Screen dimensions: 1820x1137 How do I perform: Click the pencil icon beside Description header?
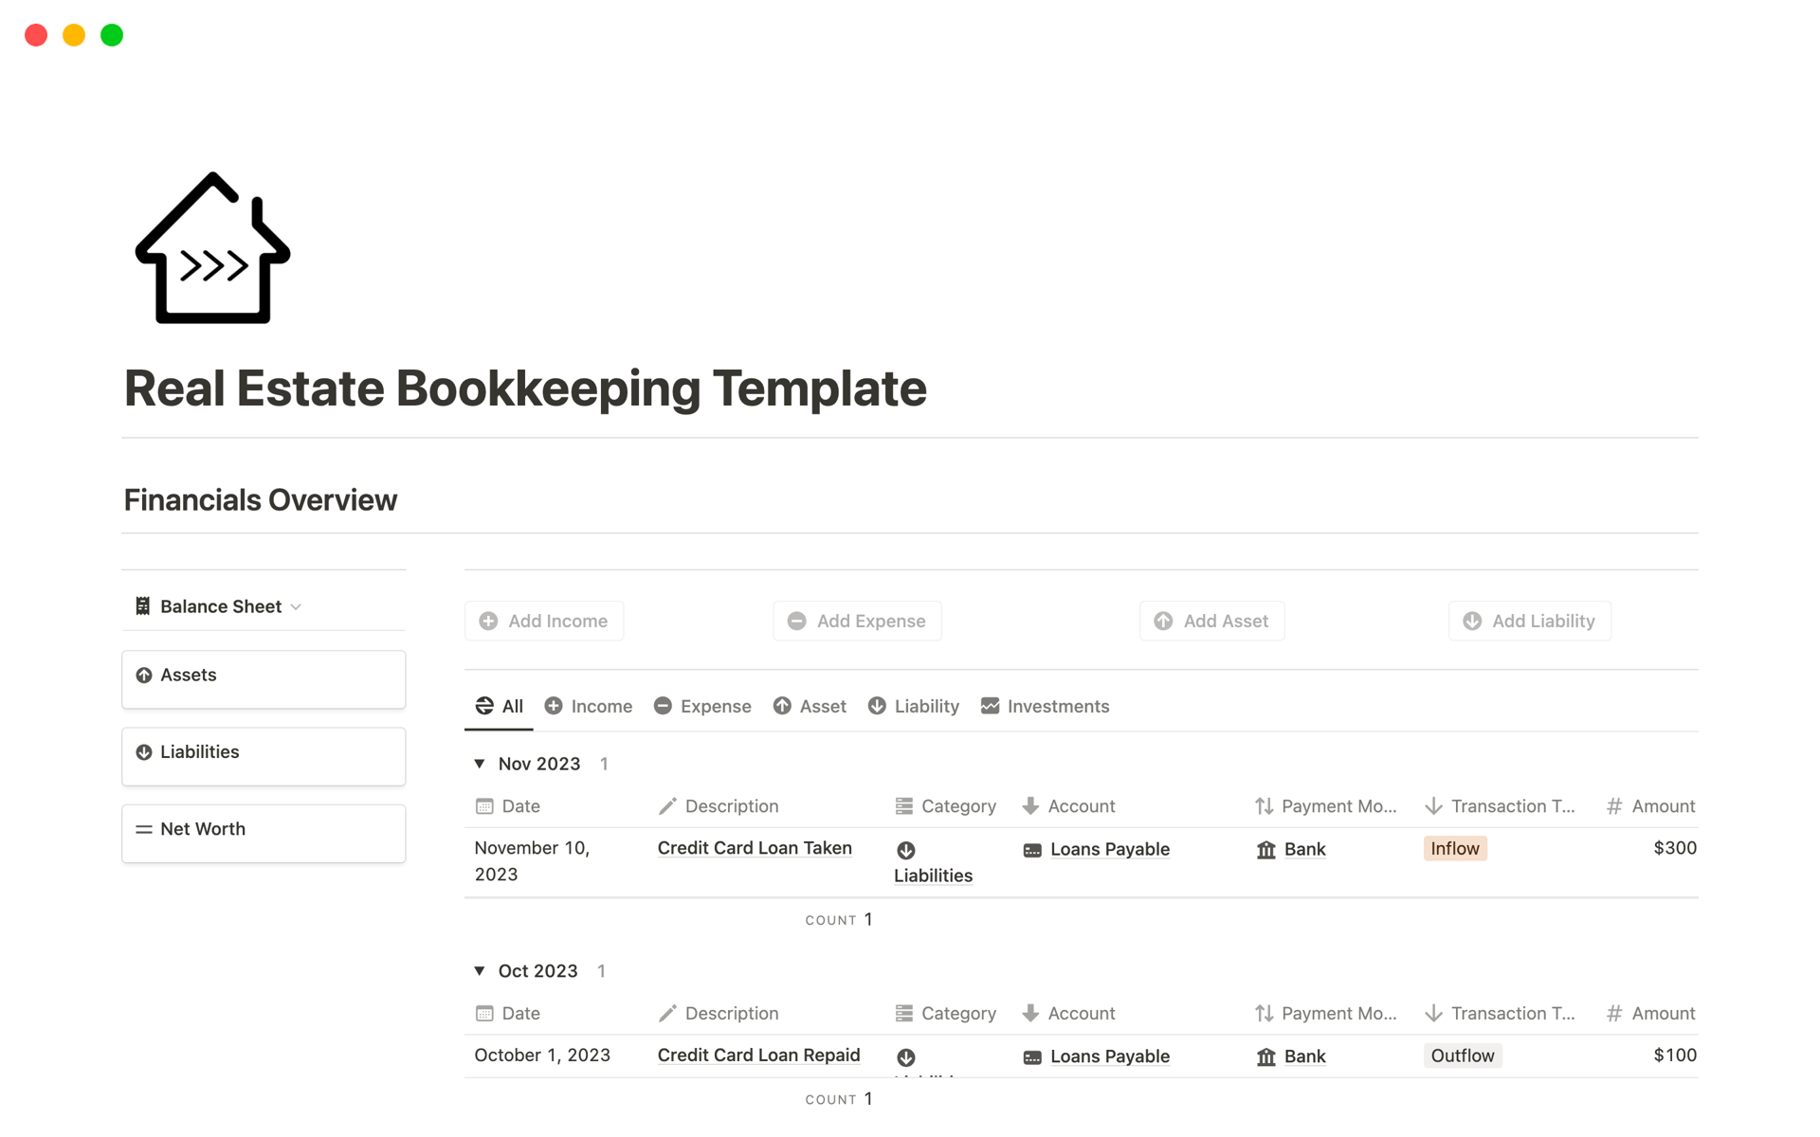coord(670,805)
